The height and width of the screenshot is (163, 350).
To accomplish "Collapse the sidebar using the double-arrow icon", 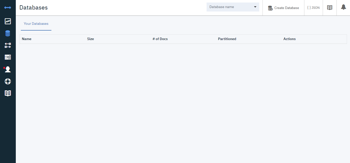I will (8, 8).
